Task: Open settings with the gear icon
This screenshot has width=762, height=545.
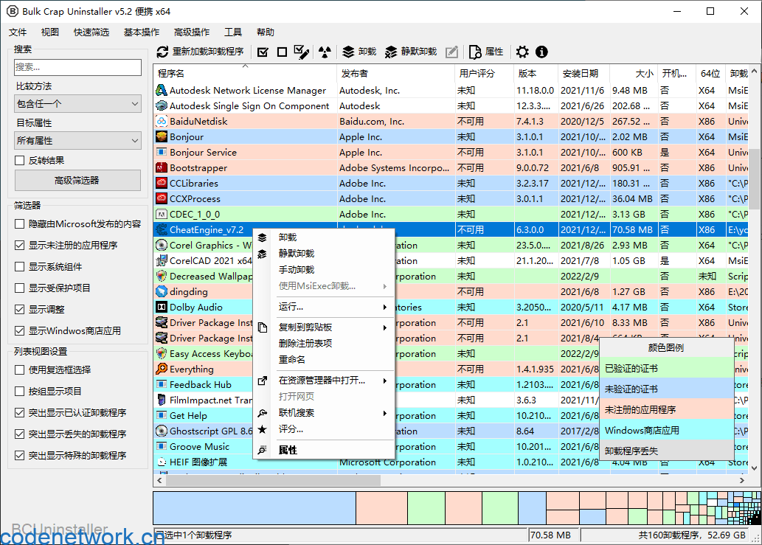Action: [522, 52]
